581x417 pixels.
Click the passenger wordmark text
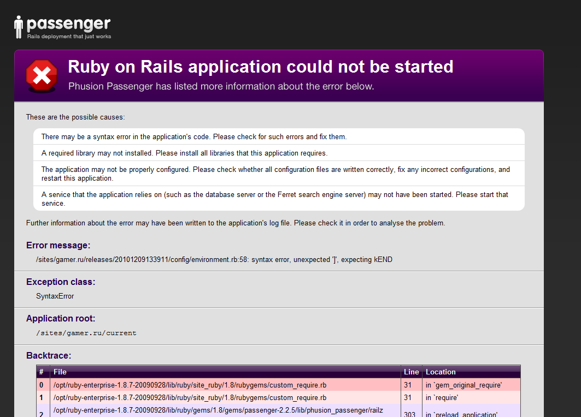(68, 25)
